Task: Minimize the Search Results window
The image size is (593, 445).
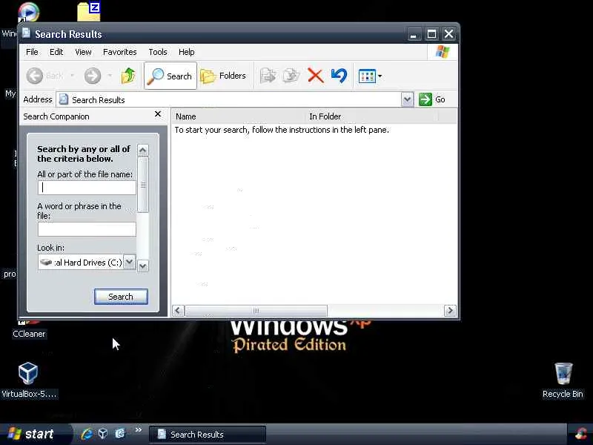Action: tap(414, 34)
